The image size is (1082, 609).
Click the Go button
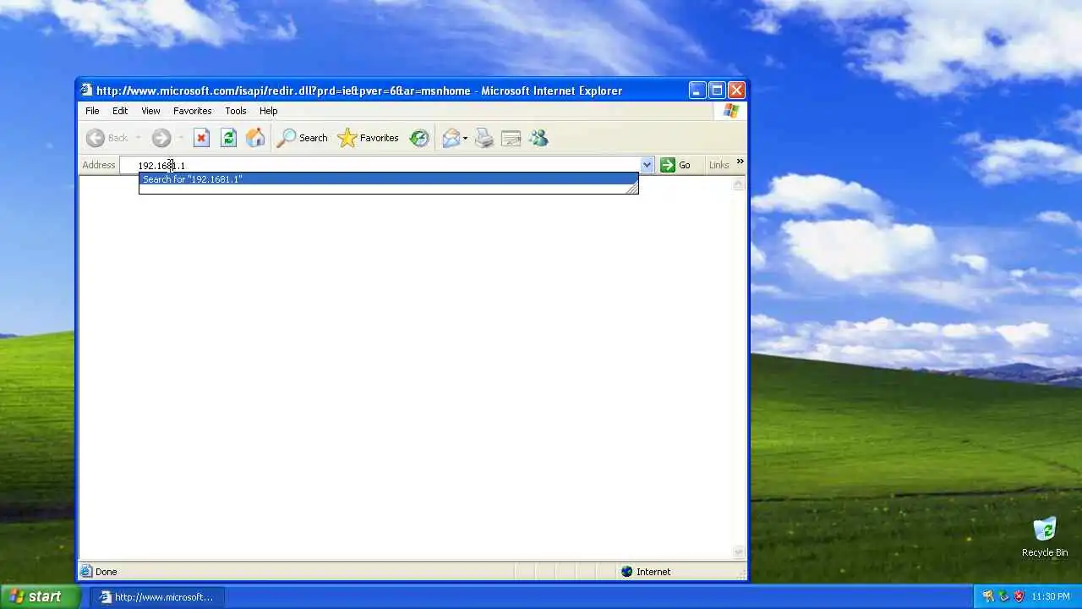675,165
